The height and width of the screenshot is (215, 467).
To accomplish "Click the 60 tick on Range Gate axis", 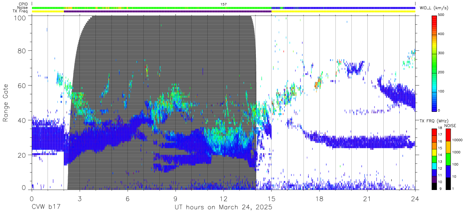I will pyautogui.click(x=22, y=85).
